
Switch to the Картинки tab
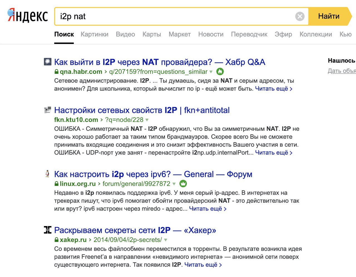95,34
